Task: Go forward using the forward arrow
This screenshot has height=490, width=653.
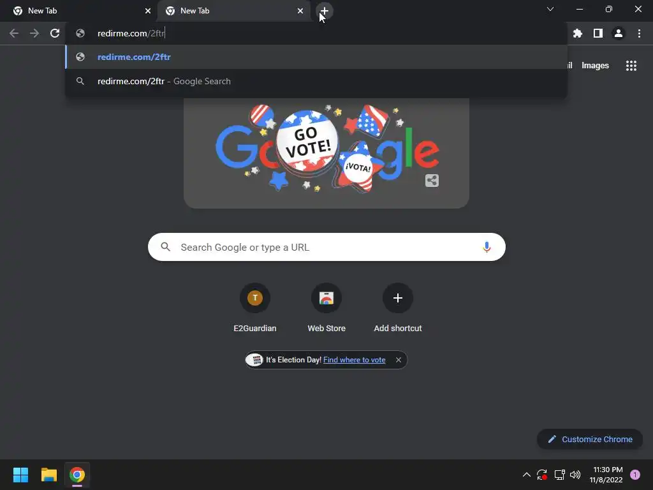Action: click(34, 33)
